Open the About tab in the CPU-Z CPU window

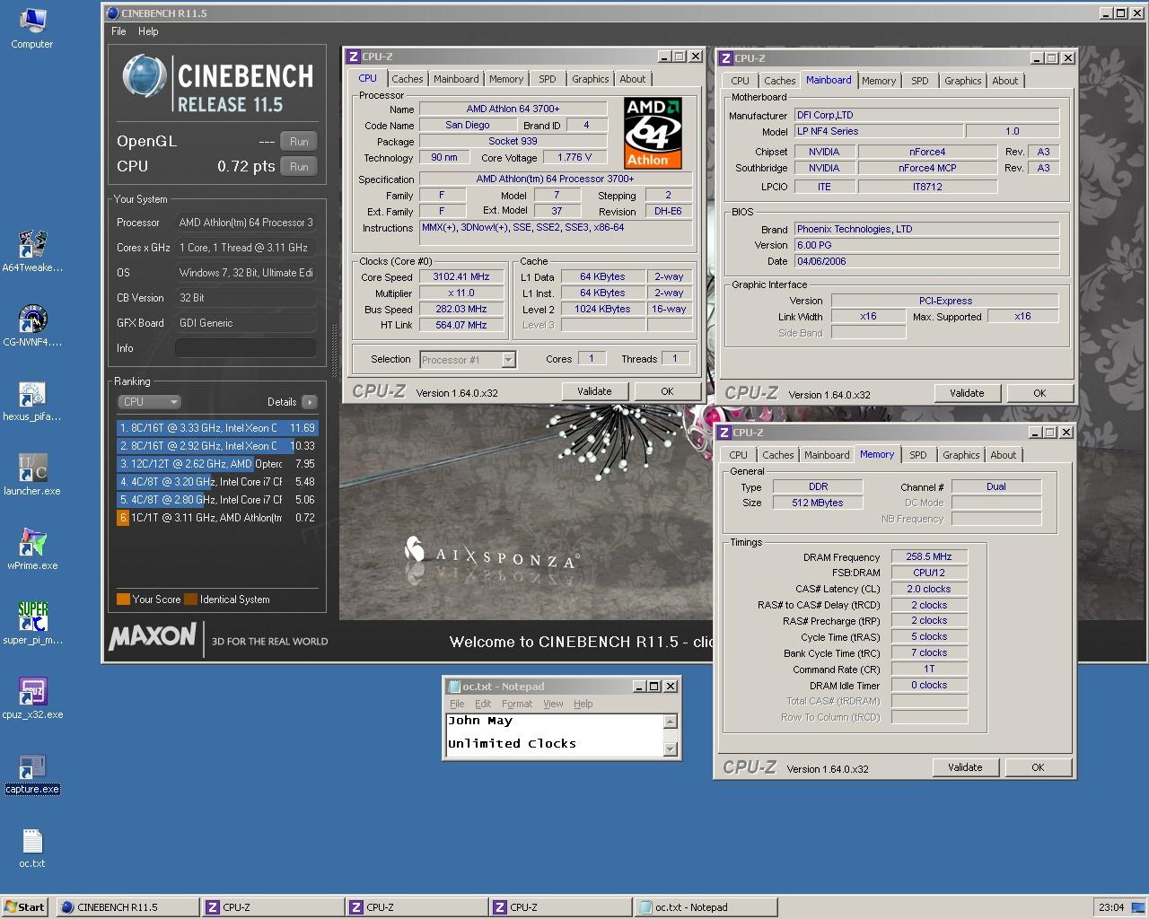[633, 79]
